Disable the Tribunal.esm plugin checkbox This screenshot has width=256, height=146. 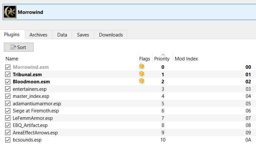pyautogui.click(x=8, y=74)
